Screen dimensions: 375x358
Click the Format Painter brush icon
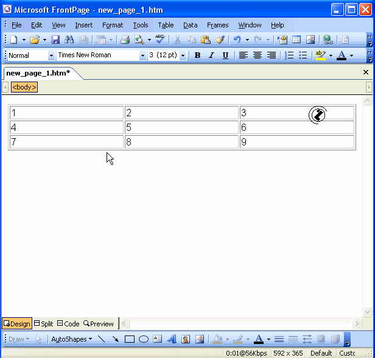pos(220,40)
